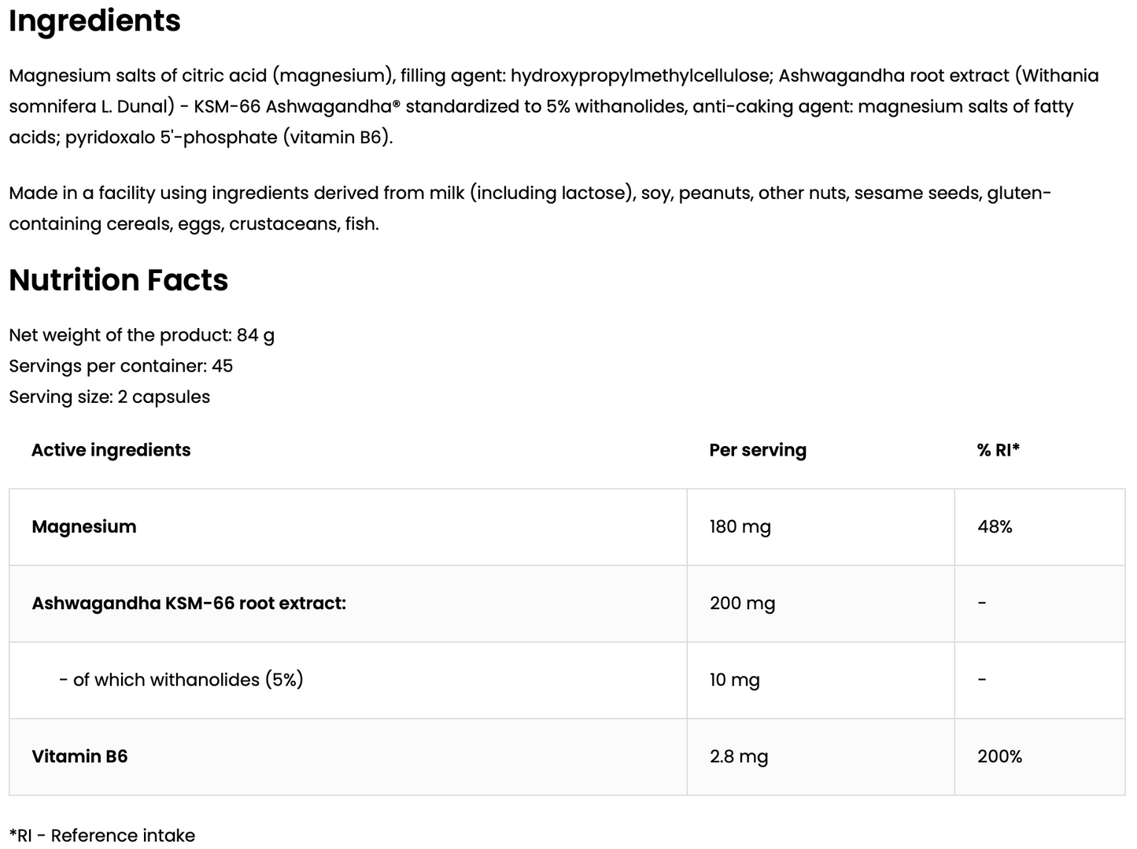
Task: Click the Serving size 2 capsules line
Action: coord(109,397)
